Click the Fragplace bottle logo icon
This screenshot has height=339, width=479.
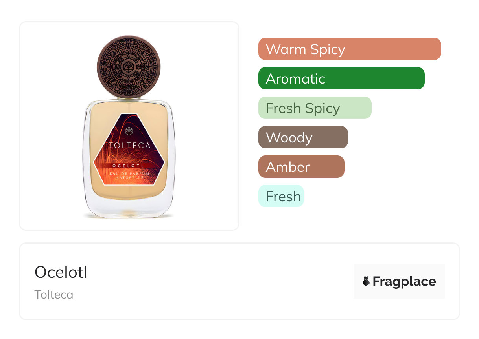click(366, 281)
